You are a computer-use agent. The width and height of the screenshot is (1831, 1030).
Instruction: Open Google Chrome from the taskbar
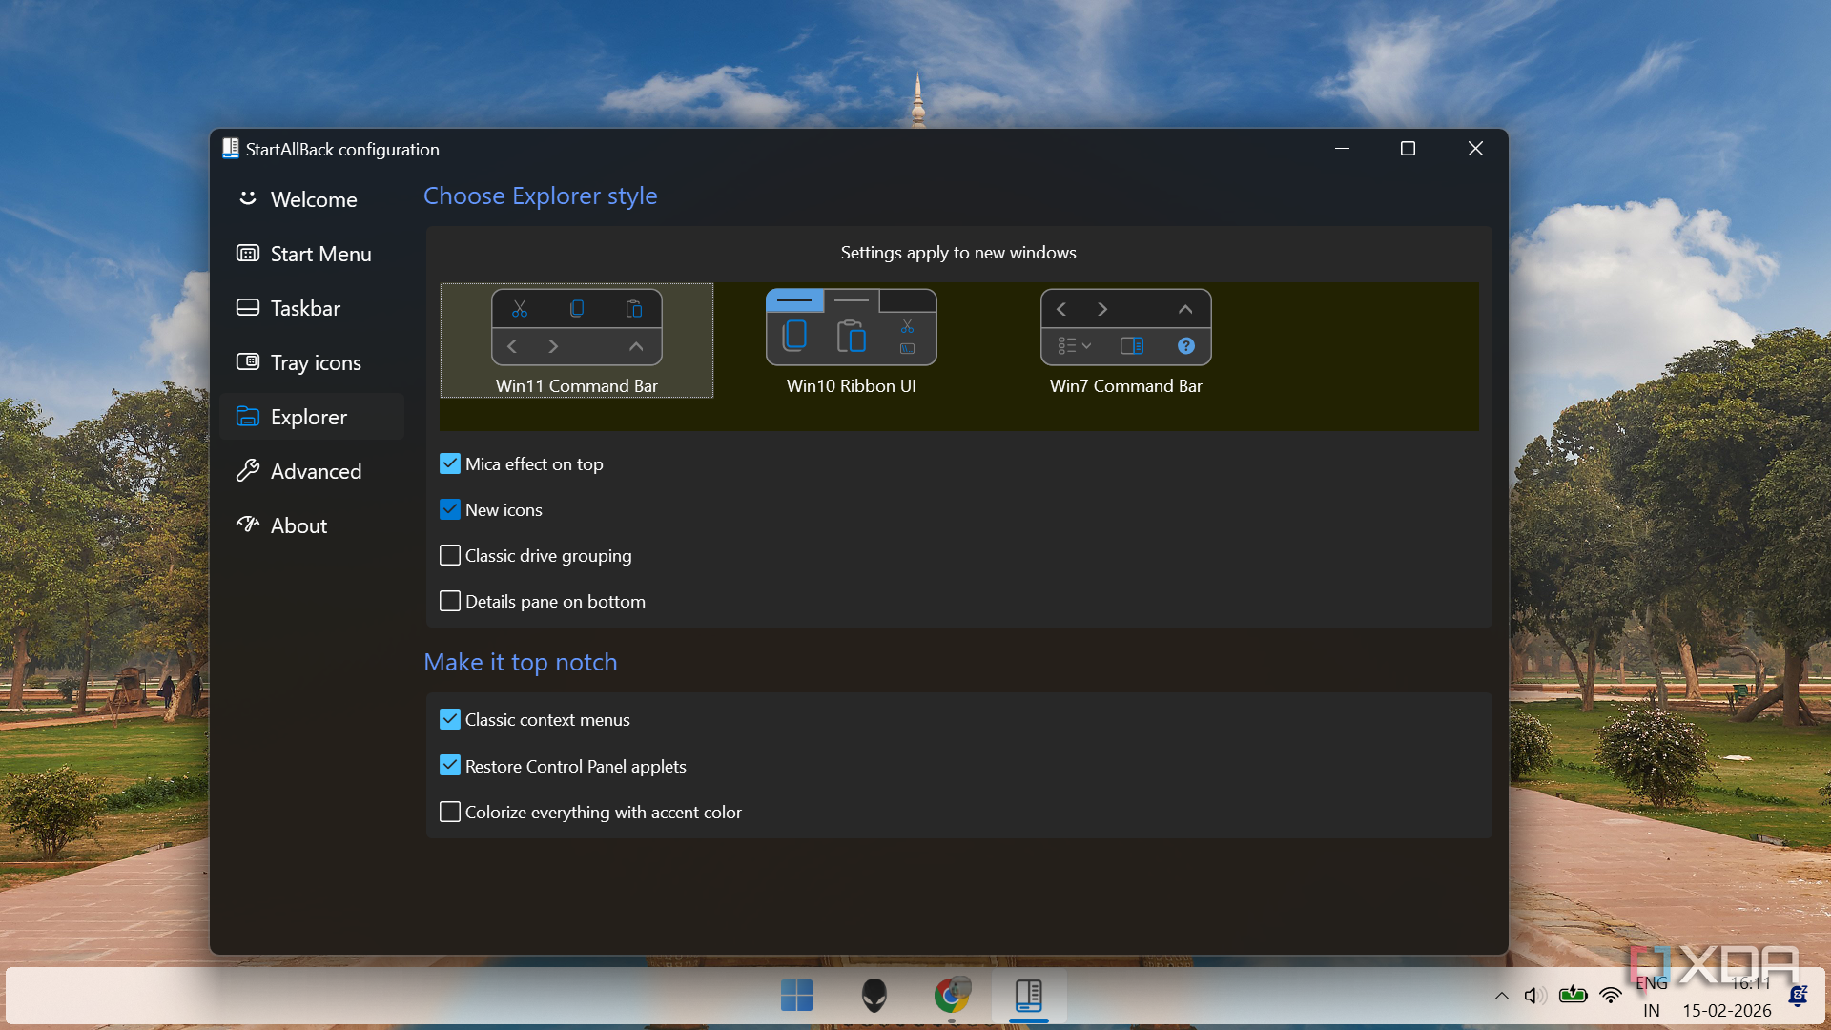tap(952, 996)
